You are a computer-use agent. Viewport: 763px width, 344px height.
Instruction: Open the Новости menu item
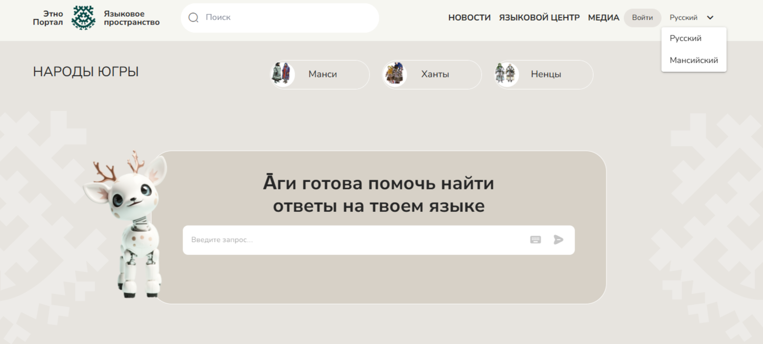point(469,18)
